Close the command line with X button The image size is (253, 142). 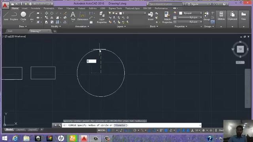[x=55, y=125]
